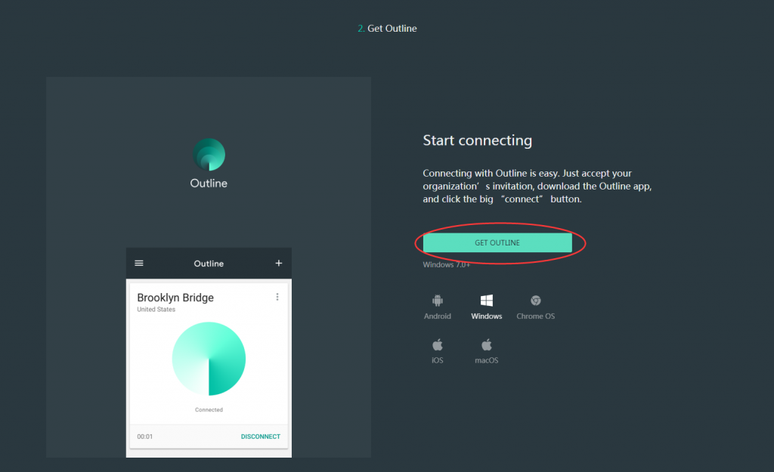The height and width of the screenshot is (472, 774).
Task: Click the round green Outline logo
Action: tap(209, 155)
